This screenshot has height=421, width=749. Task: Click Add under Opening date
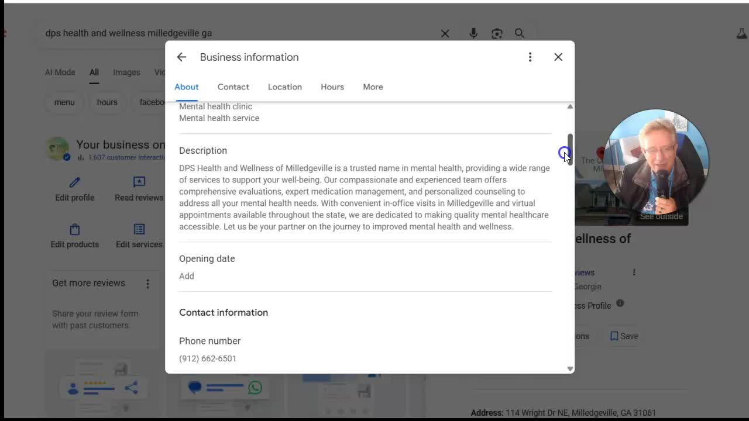tap(187, 276)
